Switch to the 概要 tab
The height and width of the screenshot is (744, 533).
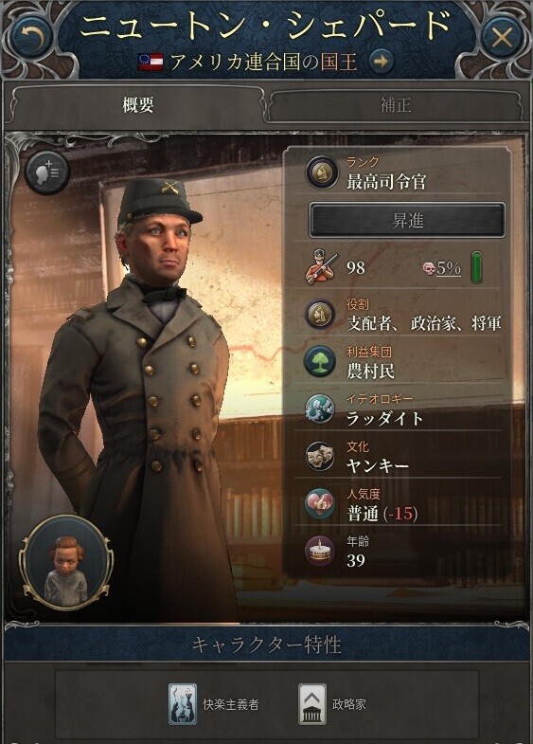(137, 105)
